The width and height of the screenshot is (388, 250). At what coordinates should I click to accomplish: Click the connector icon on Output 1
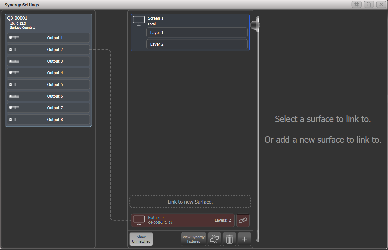(x=14, y=38)
